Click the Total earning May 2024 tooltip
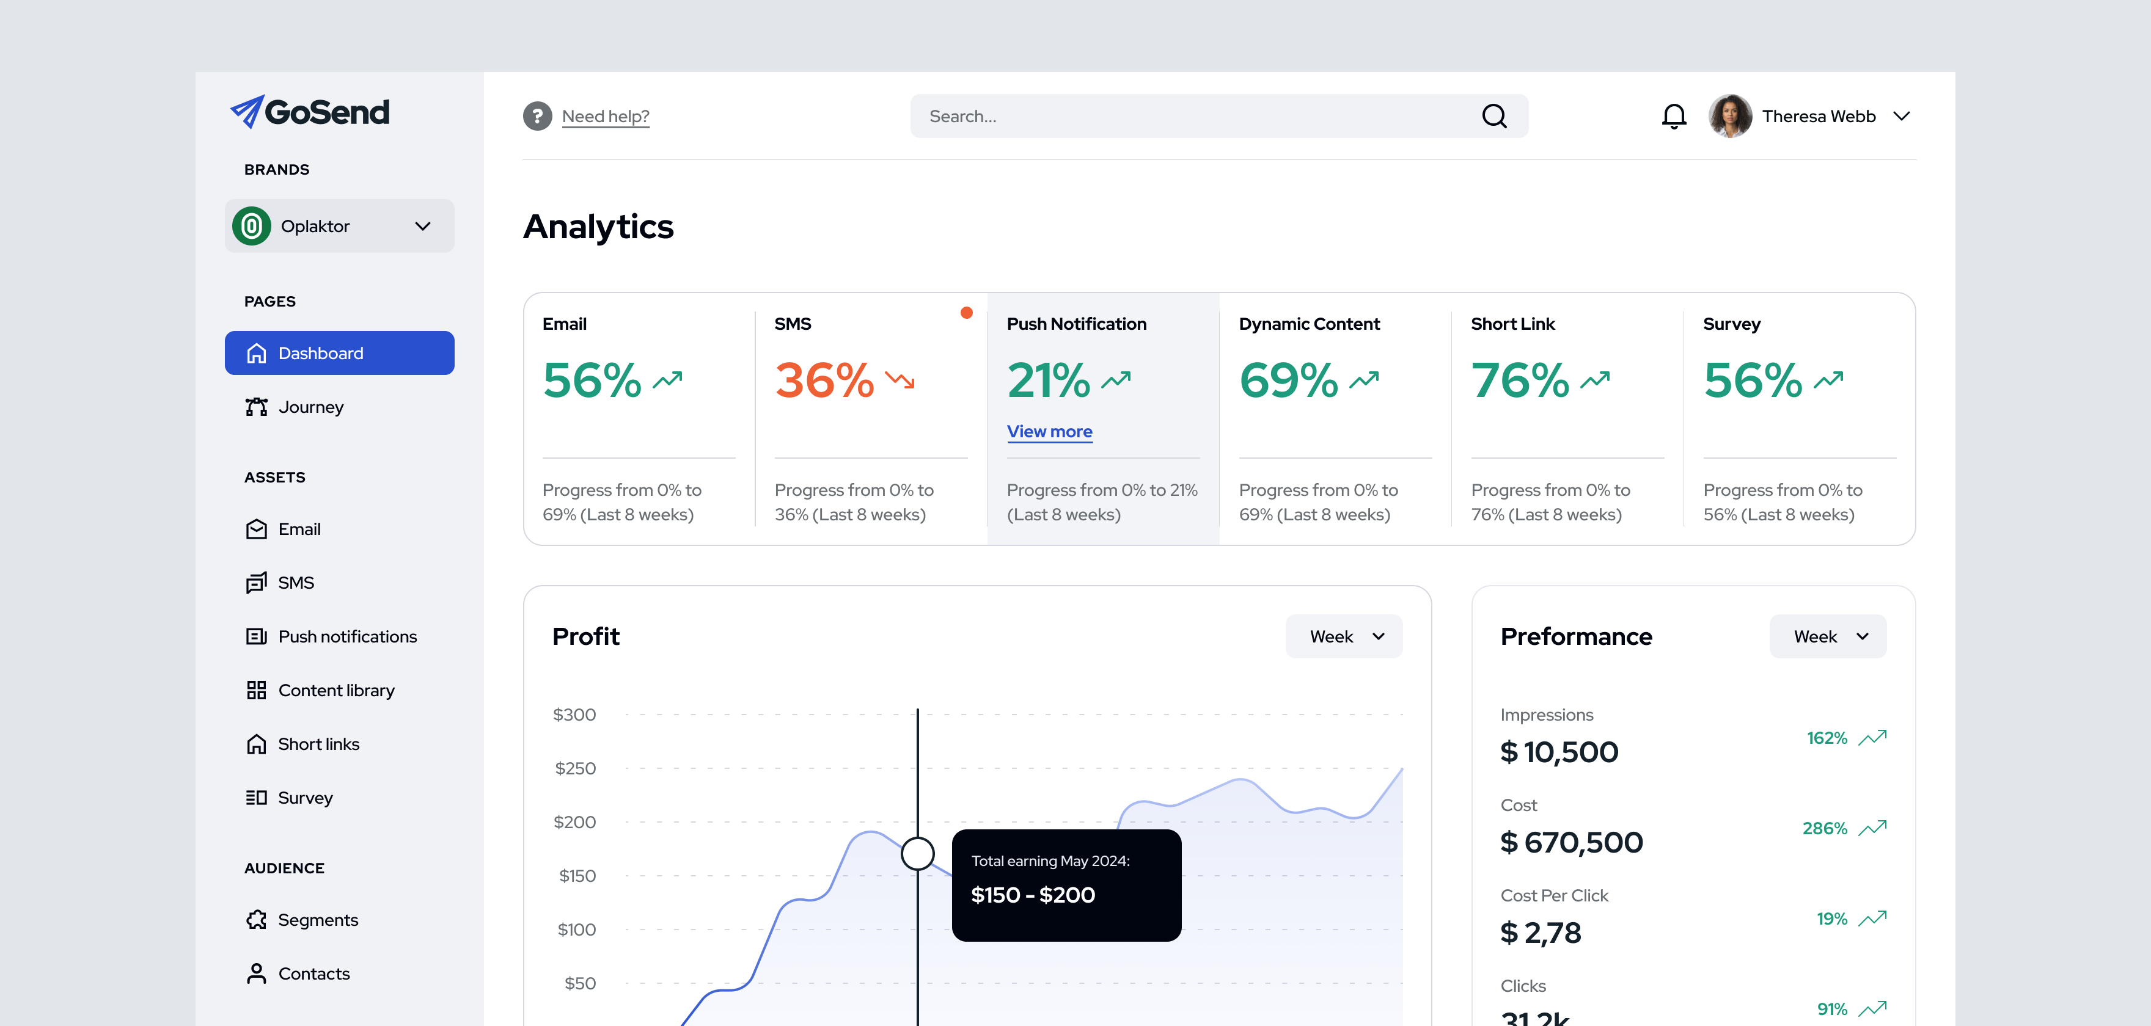The height and width of the screenshot is (1026, 2151). (1066, 886)
